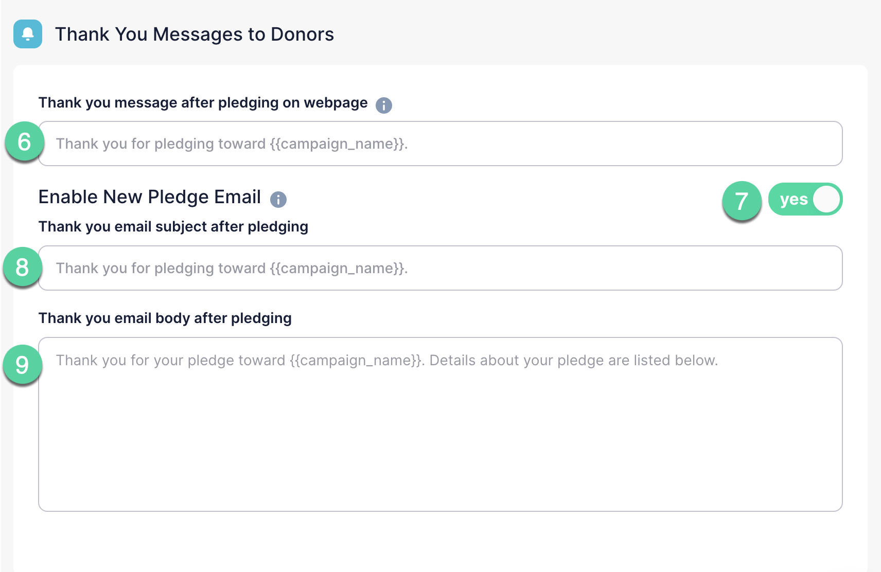The height and width of the screenshot is (572, 881).
Task: Click the info icon beside webpage thank-you message
Action: (x=384, y=104)
